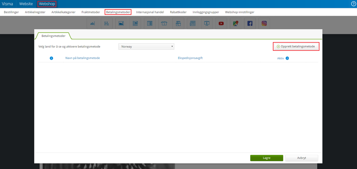This screenshot has height=169, width=357.
Task: Select the image with text block icon
Action: click(x=135, y=23)
